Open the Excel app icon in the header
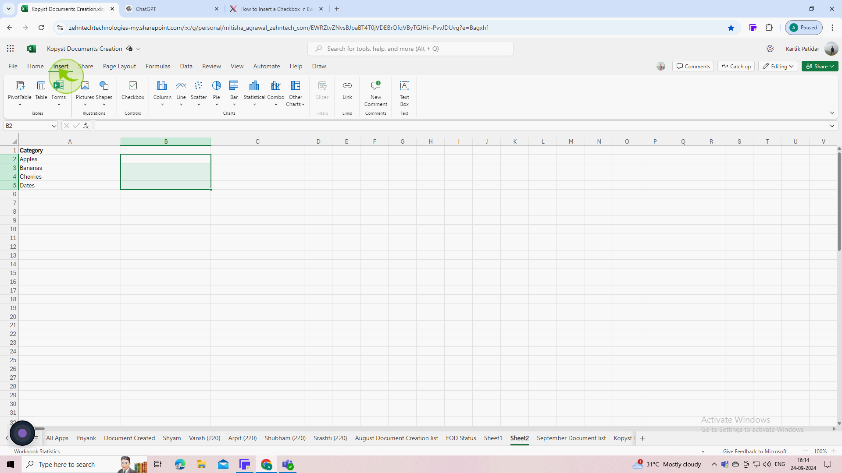This screenshot has width=842, height=473. [x=32, y=49]
